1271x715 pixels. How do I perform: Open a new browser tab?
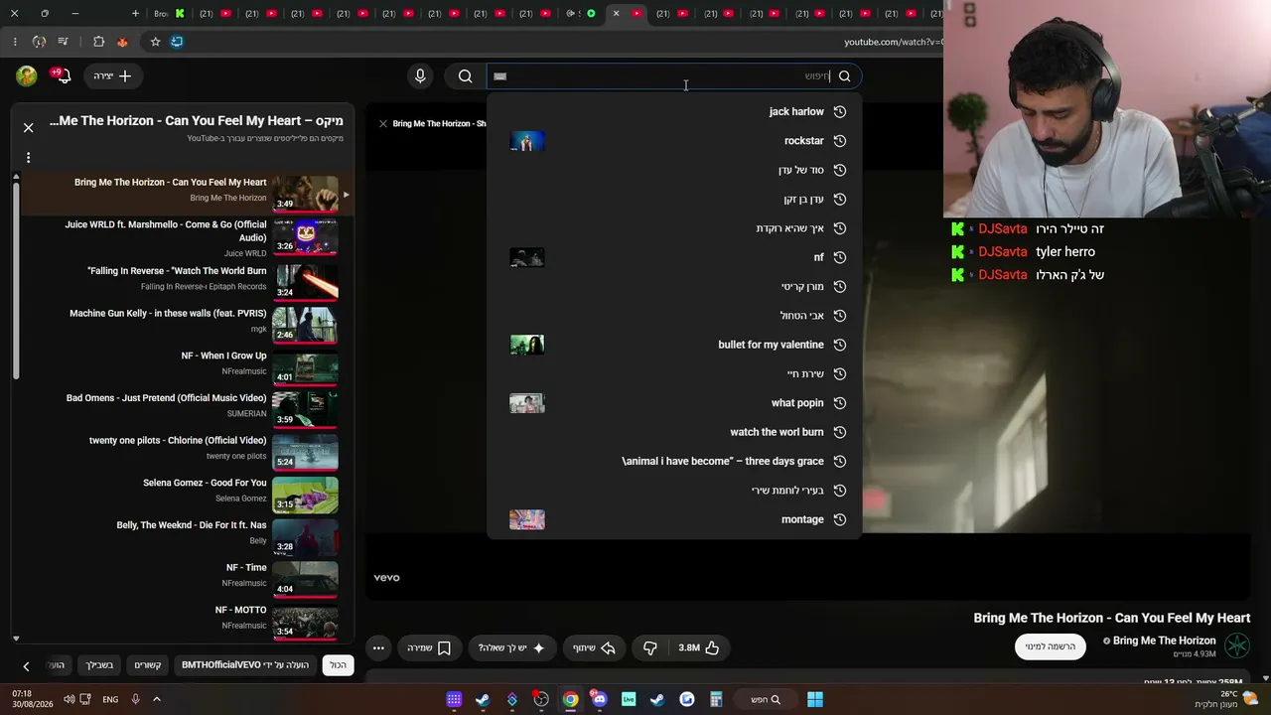pyautogui.click(x=135, y=13)
